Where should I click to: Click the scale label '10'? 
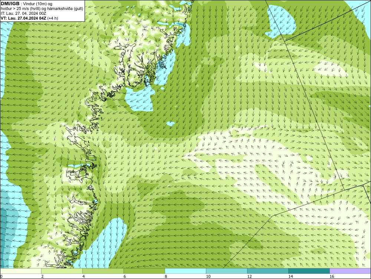pyautogui.click(x=208, y=277)
